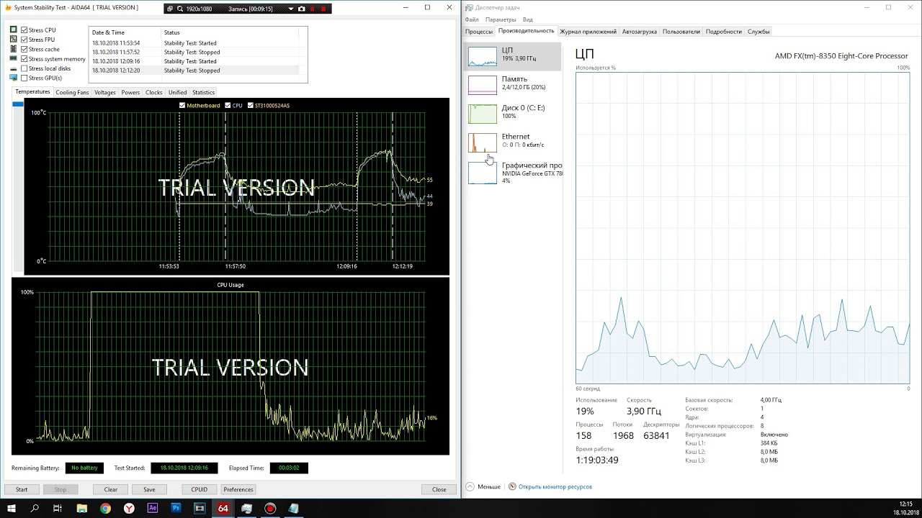Switch to the Процессы tab
Screen dimensions: 922x518
479,32
